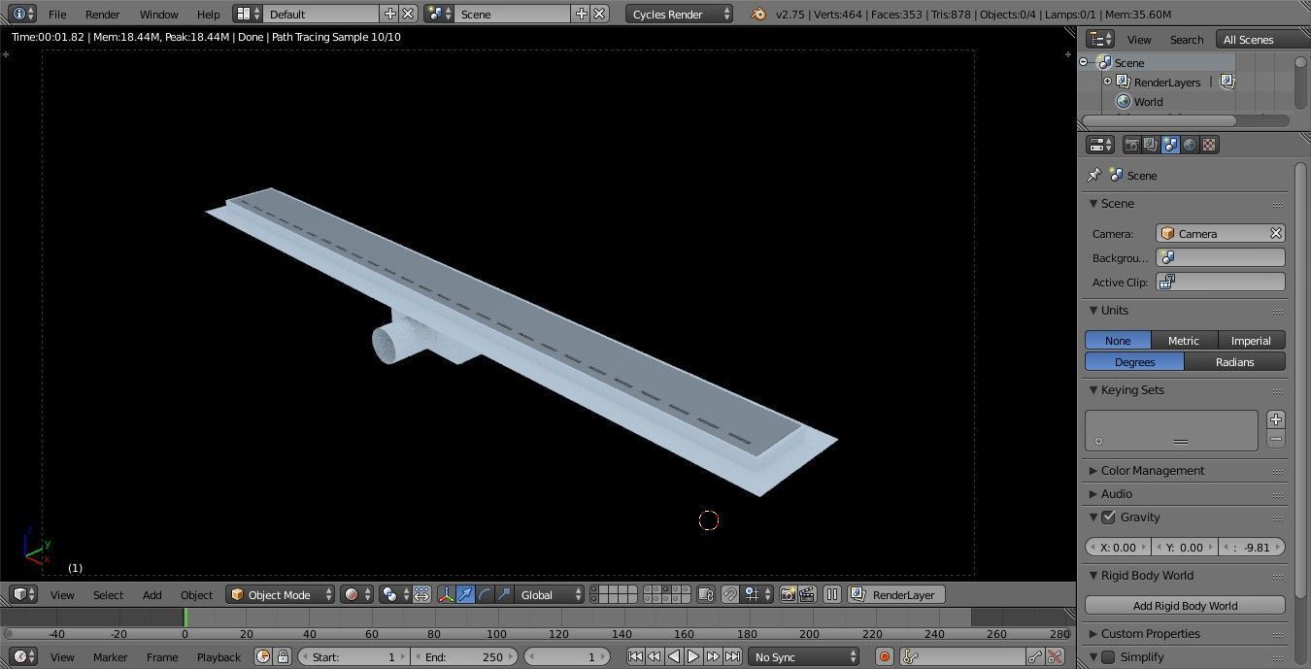Set rotation units to Degrees
This screenshot has height=669, width=1311.
[1134, 362]
